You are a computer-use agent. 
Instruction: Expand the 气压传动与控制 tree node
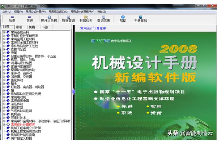4,111
